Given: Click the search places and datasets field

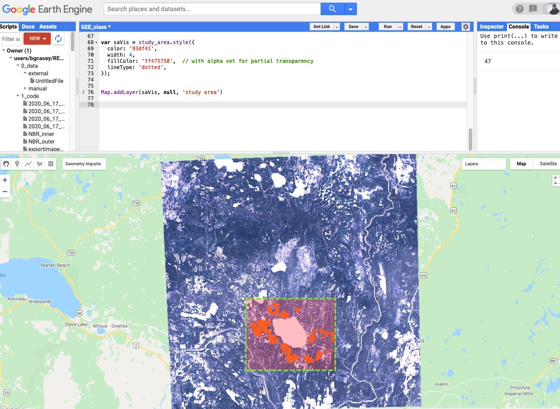Looking at the screenshot, I should pyautogui.click(x=212, y=9).
